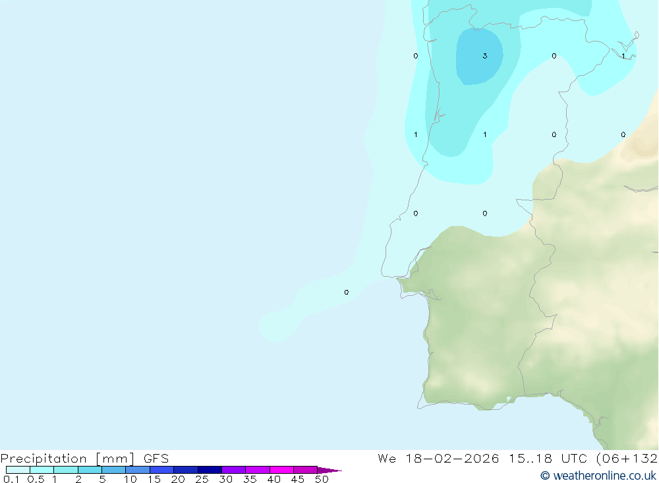Image resolution: width=659 pixels, height=483 pixels.
Task: Click the "GFS" model label
Action: pyautogui.click(x=156, y=458)
